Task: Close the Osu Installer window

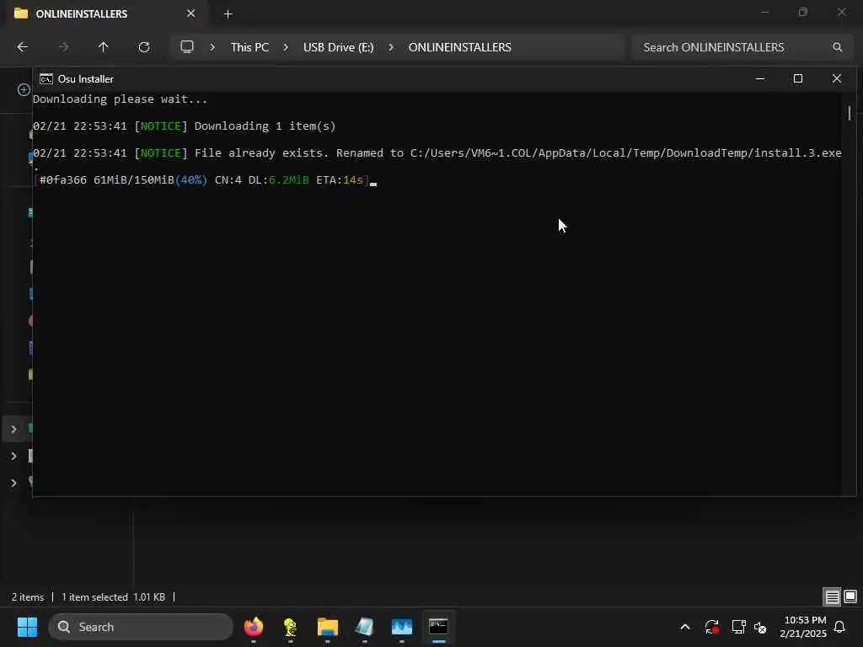Action: tap(837, 78)
